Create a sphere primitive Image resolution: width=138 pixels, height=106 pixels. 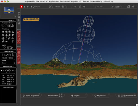[3, 32]
